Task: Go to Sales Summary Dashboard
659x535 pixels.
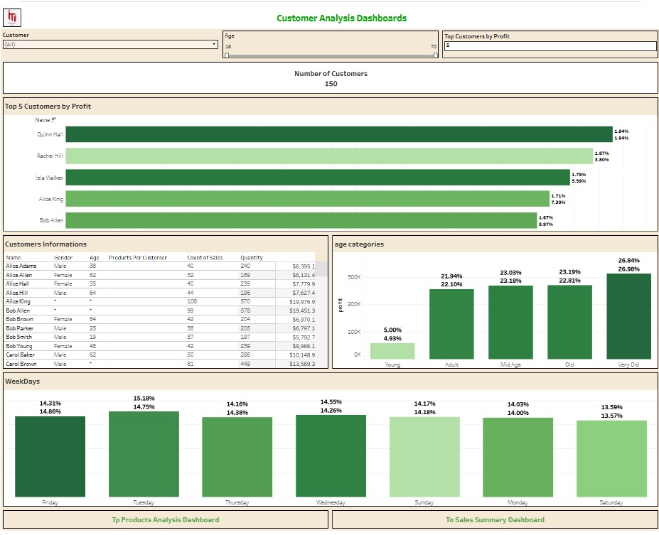Action: pos(495,519)
